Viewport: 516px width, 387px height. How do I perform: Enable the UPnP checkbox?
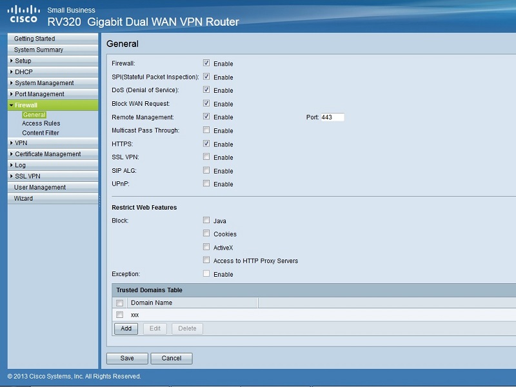click(x=206, y=183)
